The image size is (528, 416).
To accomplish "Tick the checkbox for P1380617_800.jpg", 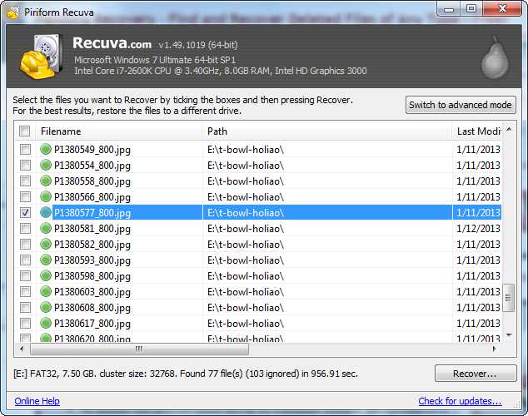I will click(x=25, y=323).
